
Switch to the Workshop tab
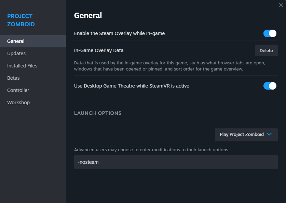pos(18,103)
